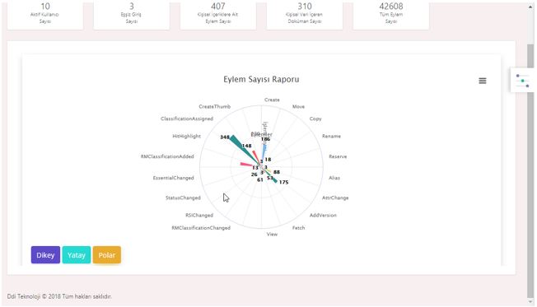
Task: Click the 348 teal polar bar
Action: click(244, 149)
